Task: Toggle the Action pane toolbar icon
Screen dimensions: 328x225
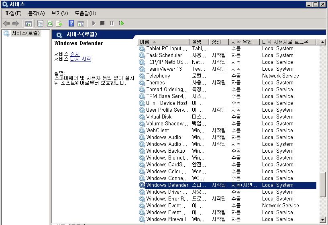Action: pos(81,23)
